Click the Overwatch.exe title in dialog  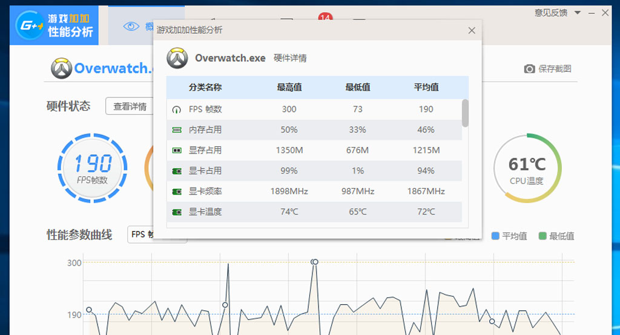230,59
